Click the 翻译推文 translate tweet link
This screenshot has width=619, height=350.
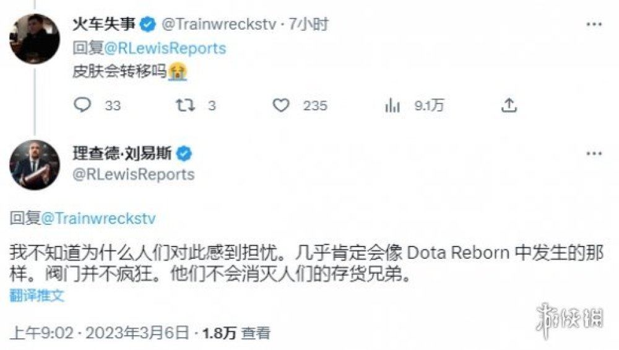tap(37, 295)
